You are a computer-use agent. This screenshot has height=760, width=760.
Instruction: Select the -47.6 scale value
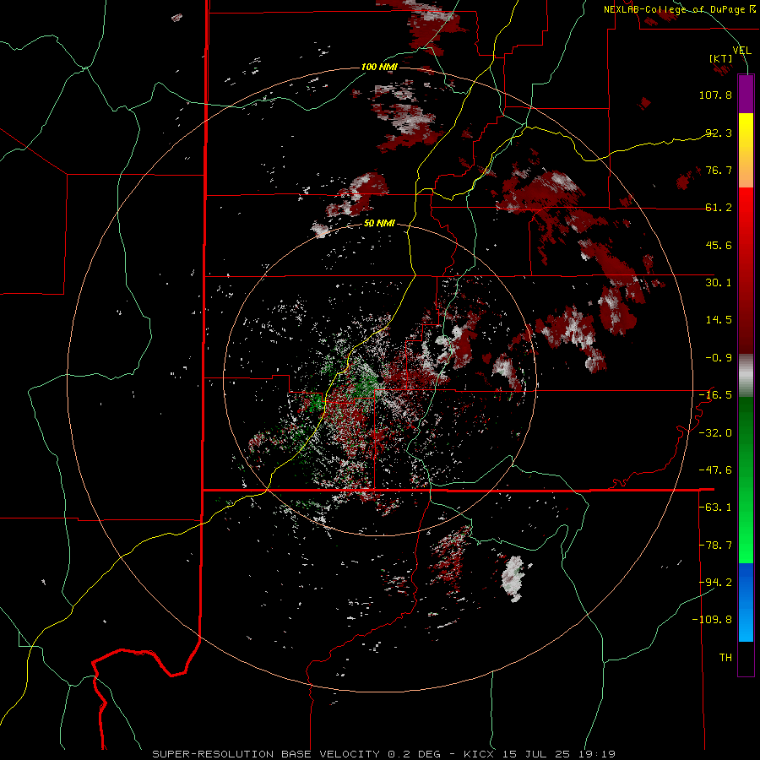pyautogui.click(x=715, y=470)
